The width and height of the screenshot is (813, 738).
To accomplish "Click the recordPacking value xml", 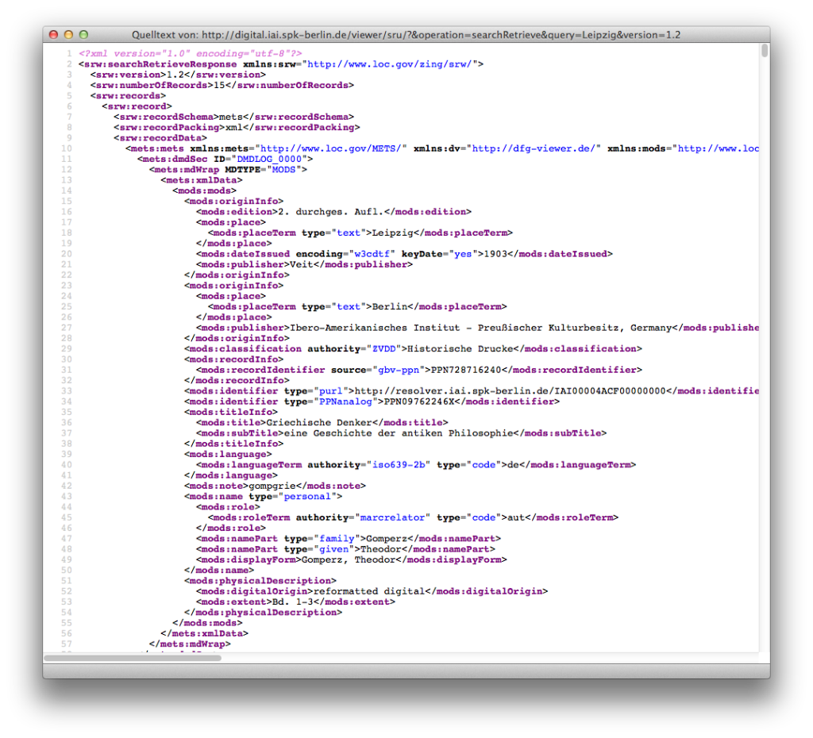I will (x=234, y=128).
